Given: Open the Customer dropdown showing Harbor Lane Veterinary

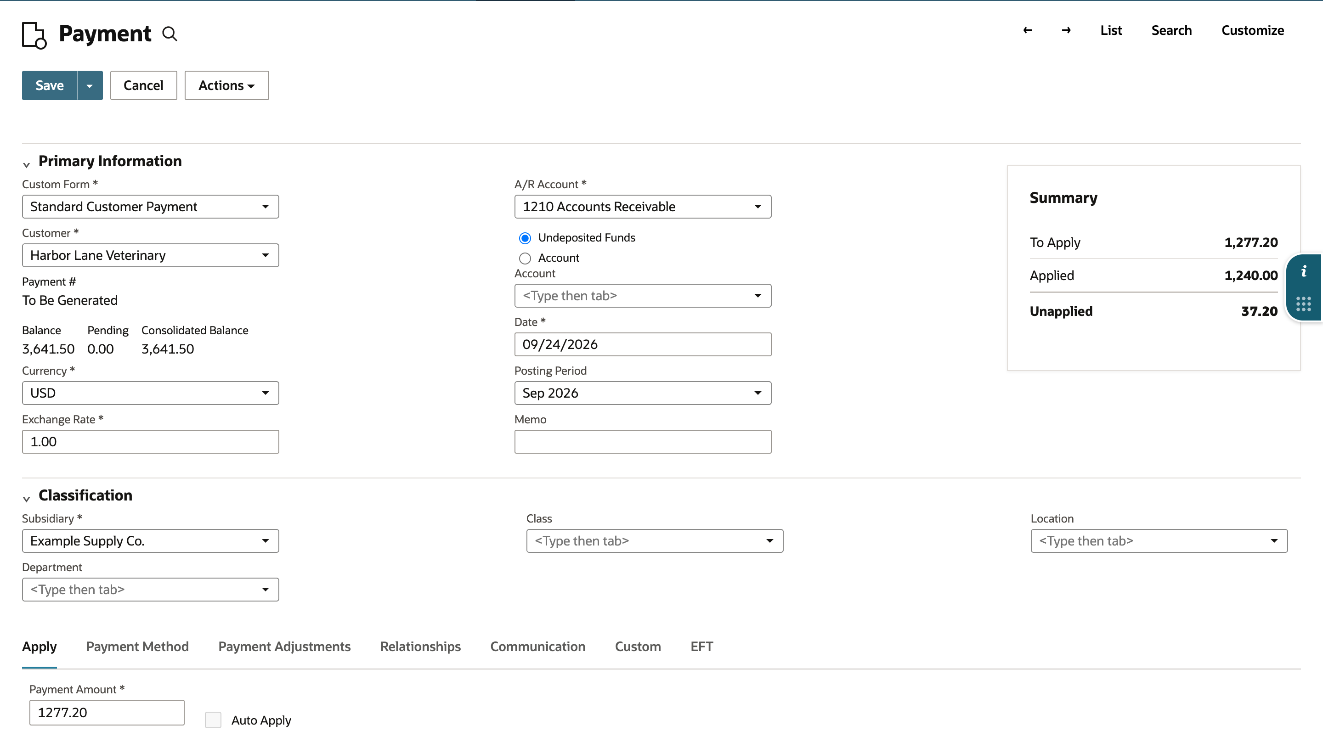Looking at the screenshot, I should click(151, 255).
